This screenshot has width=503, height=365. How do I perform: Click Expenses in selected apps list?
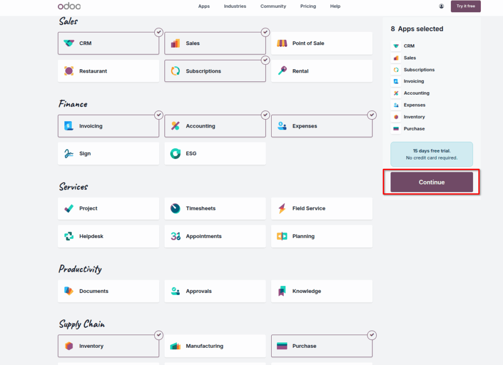[415, 105]
